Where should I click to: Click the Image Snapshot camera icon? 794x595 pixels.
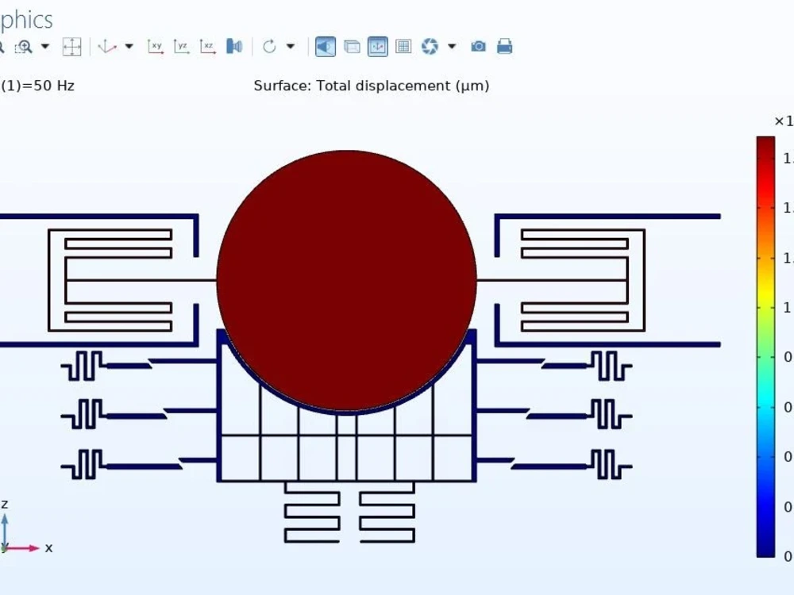[479, 47]
